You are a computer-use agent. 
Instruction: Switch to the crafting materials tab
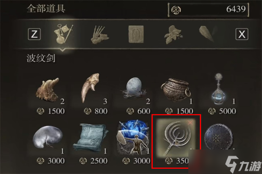[x=100, y=35]
